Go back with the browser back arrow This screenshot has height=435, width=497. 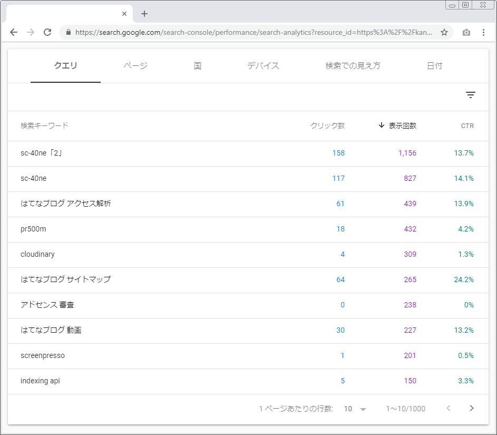pos(14,32)
